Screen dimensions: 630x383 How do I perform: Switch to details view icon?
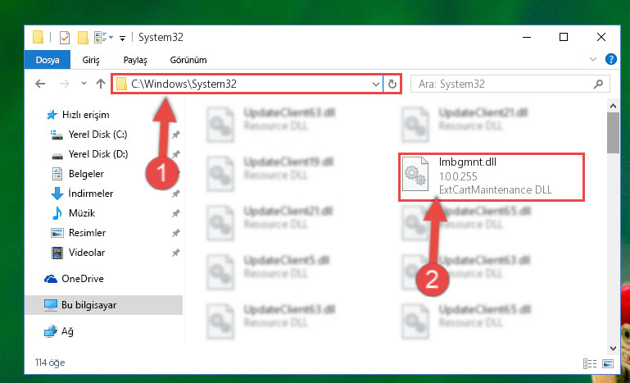589,363
